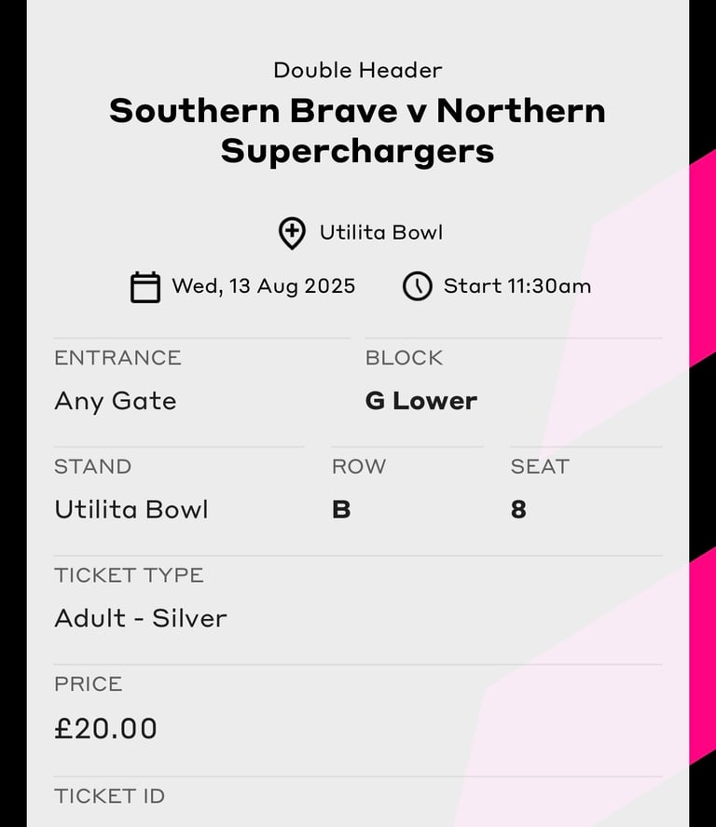Tap the Double Header label
This screenshot has height=827, width=716.
[357, 70]
